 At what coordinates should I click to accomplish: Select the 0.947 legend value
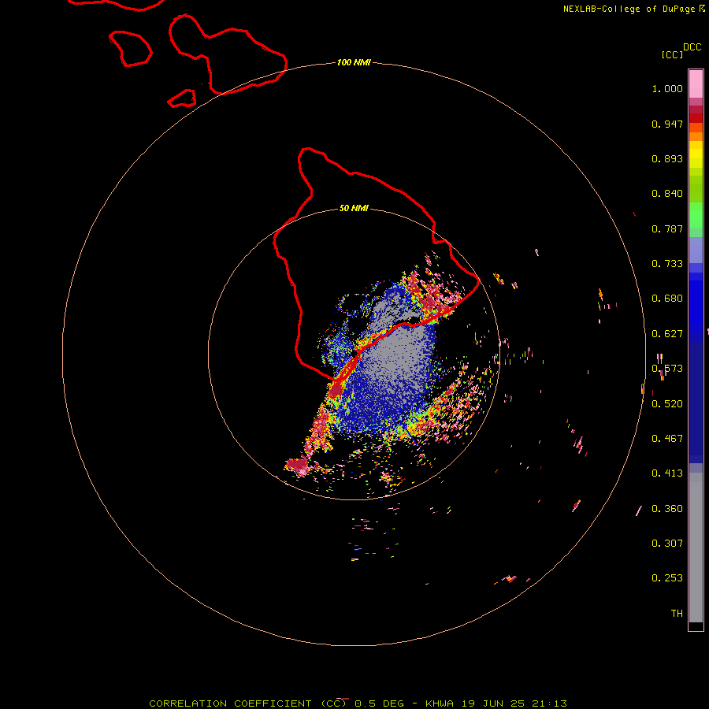coord(667,124)
